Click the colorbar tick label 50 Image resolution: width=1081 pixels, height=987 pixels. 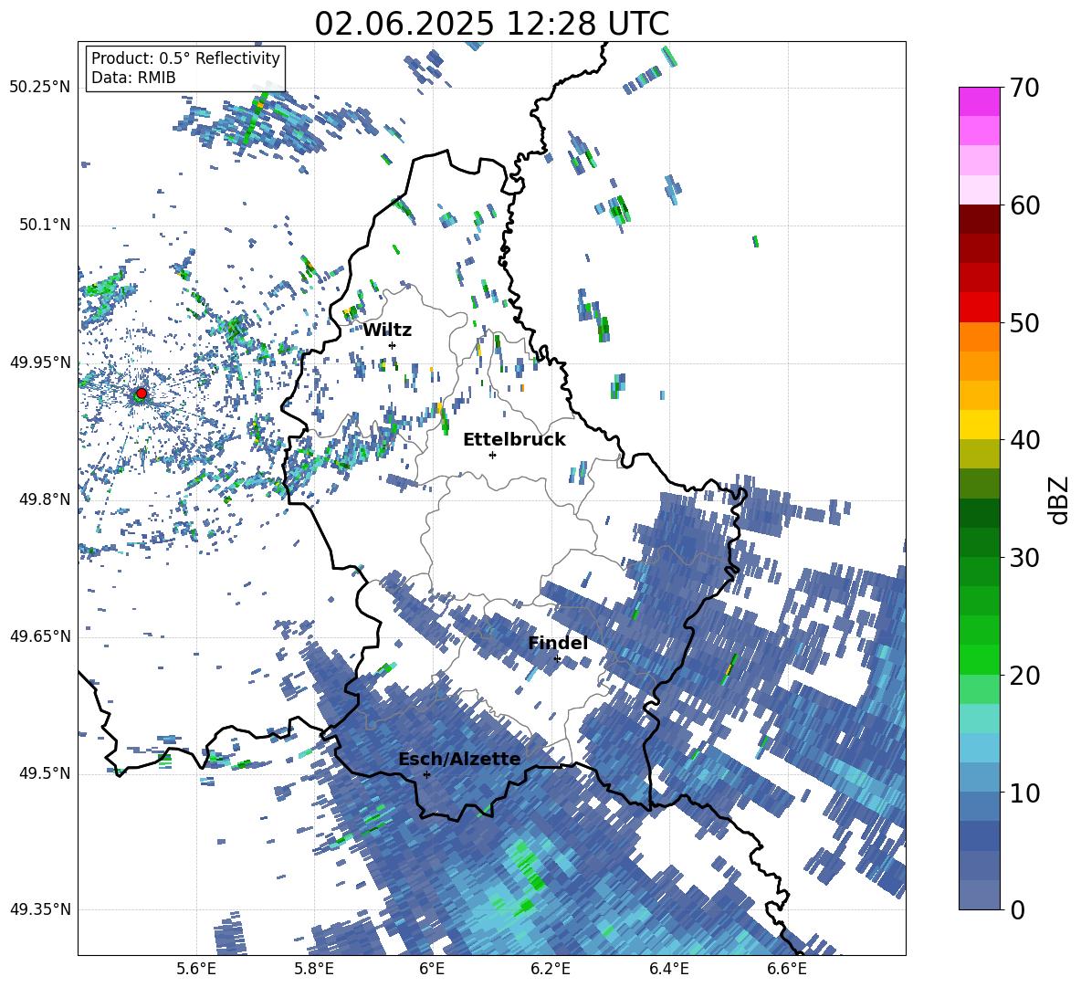pyautogui.click(x=1024, y=322)
